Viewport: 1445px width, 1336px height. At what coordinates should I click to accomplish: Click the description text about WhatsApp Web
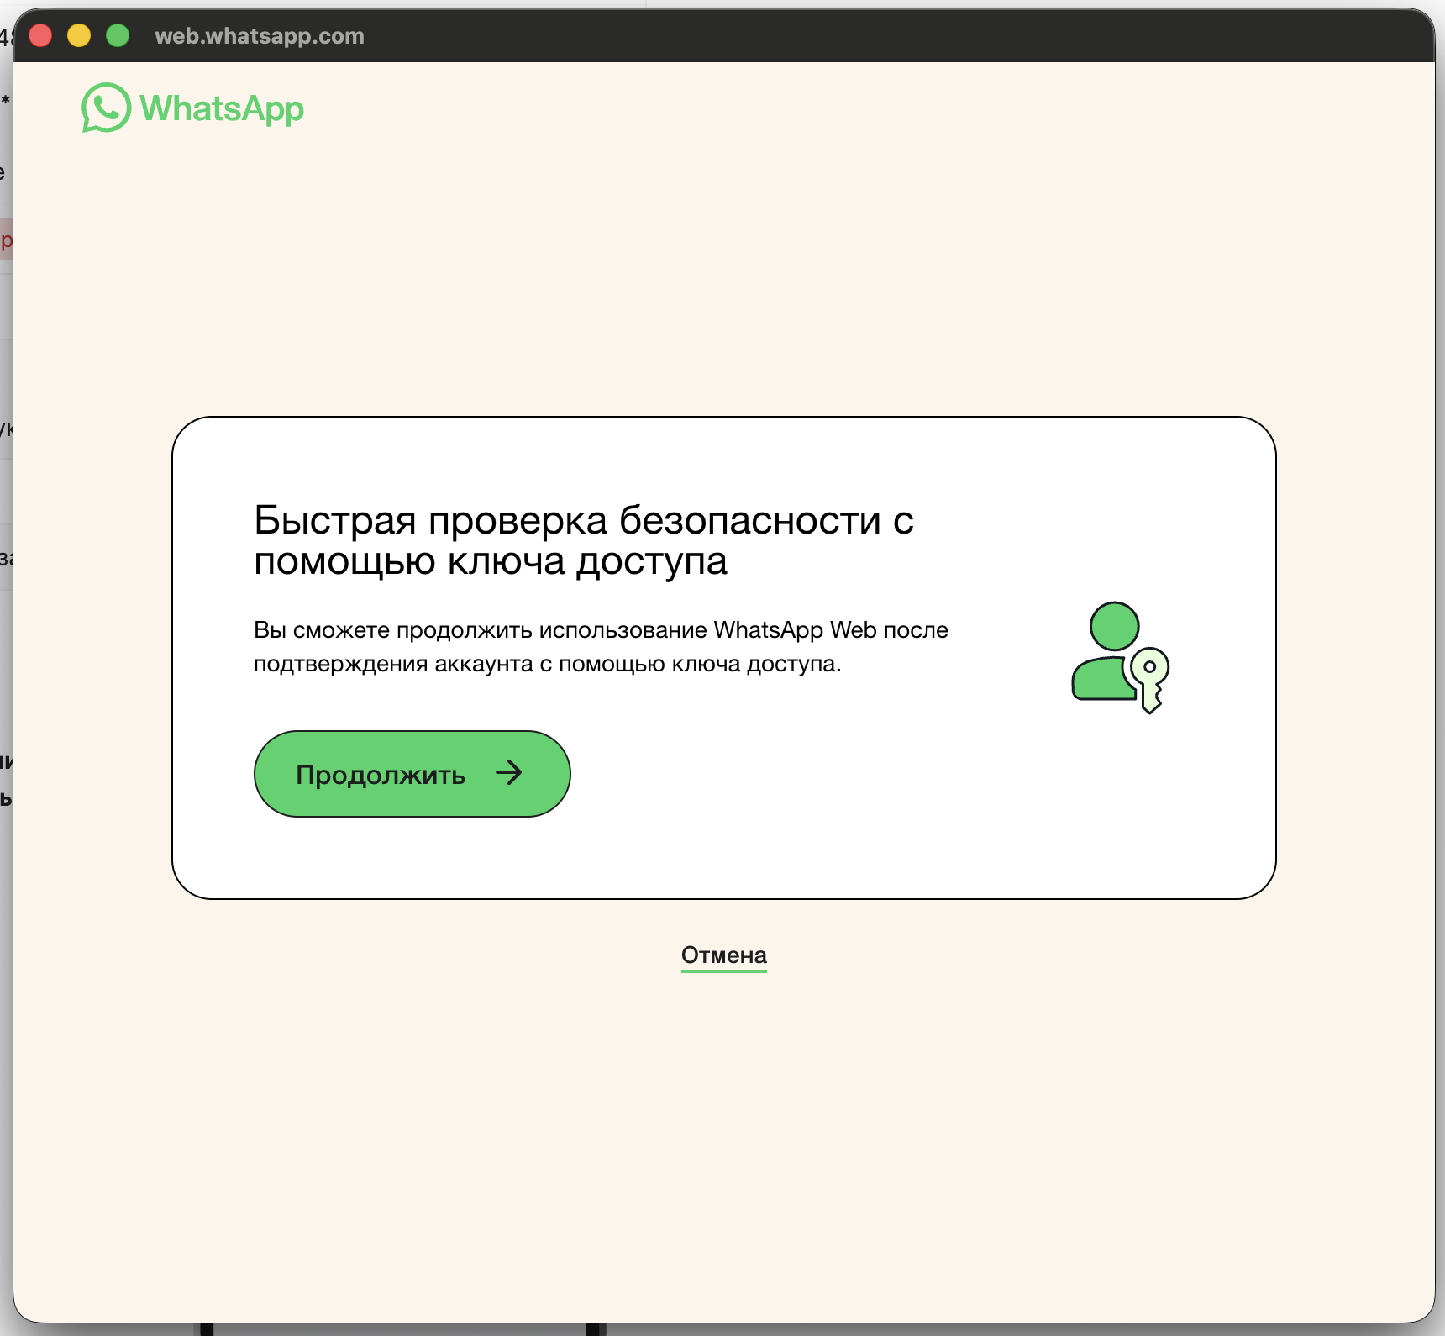click(x=601, y=647)
